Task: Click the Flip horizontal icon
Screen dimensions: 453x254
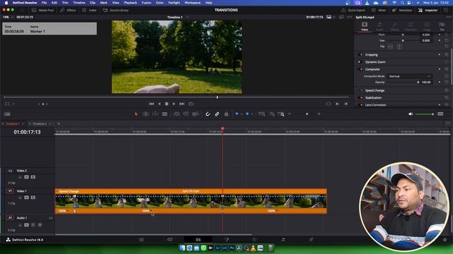Action: (x=390, y=47)
